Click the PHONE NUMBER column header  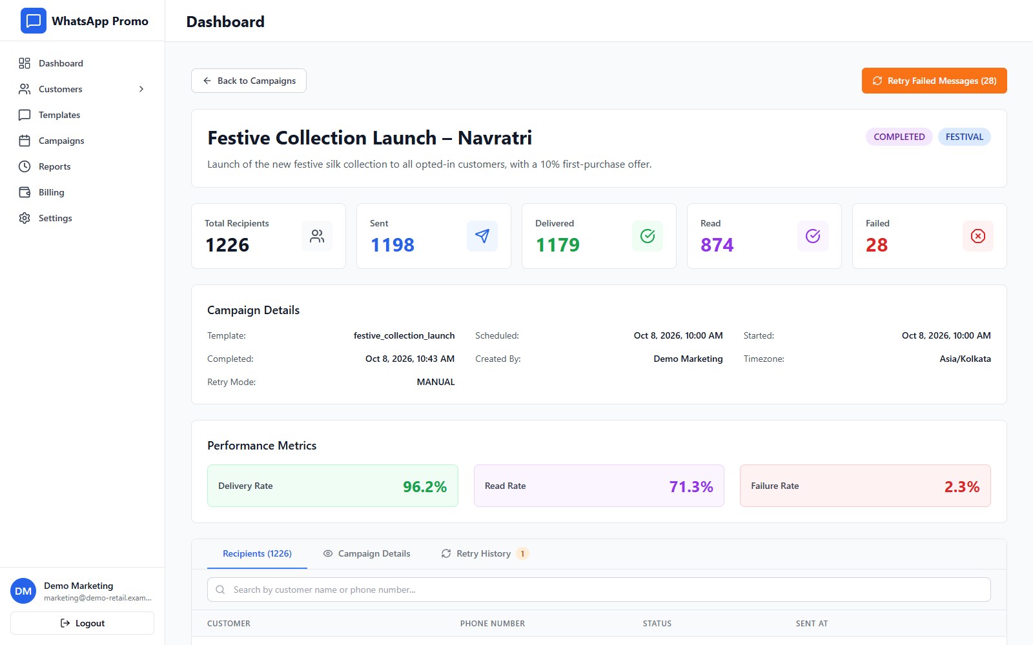[493, 624]
